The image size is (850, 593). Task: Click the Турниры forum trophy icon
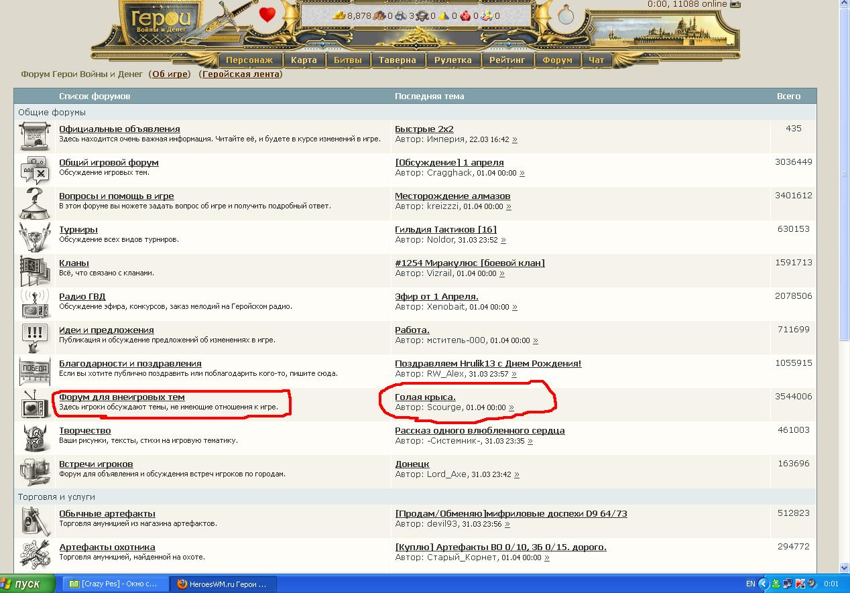(x=35, y=237)
